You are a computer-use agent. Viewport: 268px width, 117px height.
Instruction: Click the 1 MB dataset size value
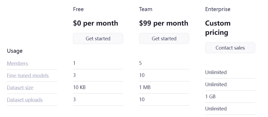pyautogui.click(x=145, y=87)
